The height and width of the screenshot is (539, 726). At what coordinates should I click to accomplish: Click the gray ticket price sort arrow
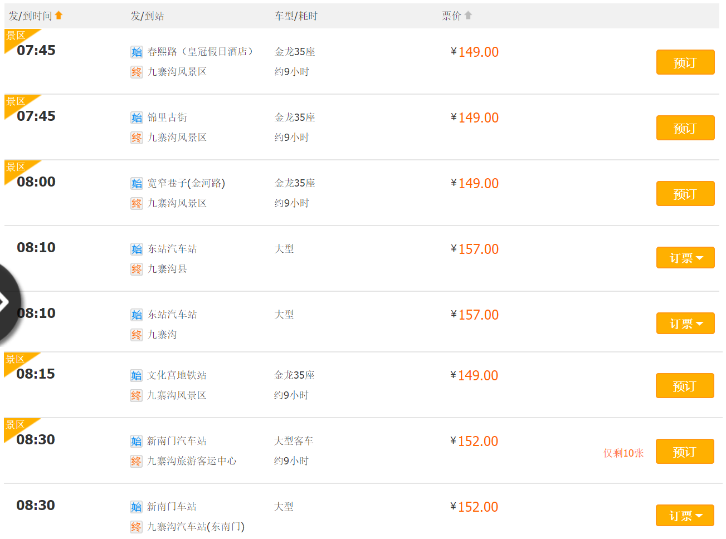[468, 16]
